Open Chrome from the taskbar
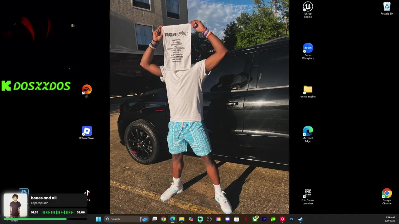Screen dimensions: 399x224 163,219
